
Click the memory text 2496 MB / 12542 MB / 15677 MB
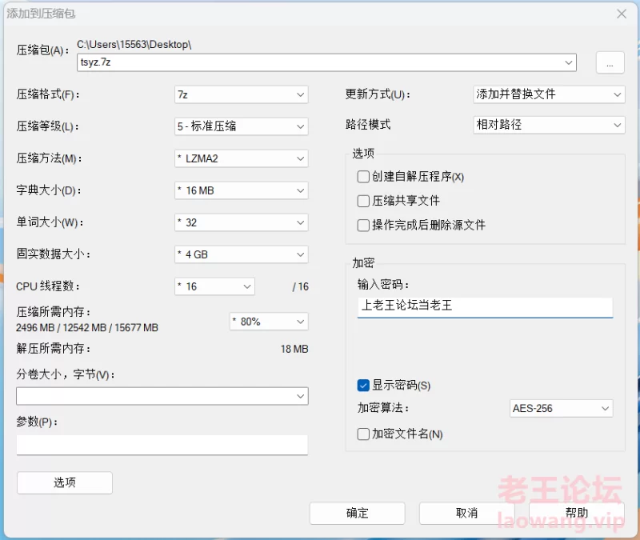pos(87,328)
